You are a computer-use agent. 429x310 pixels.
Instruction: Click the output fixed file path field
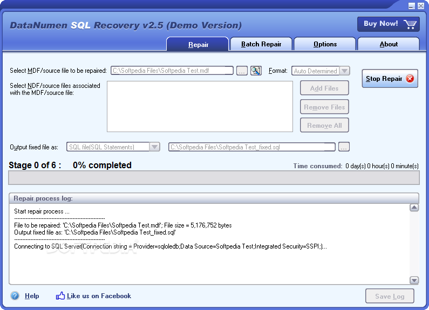[252, 147]
